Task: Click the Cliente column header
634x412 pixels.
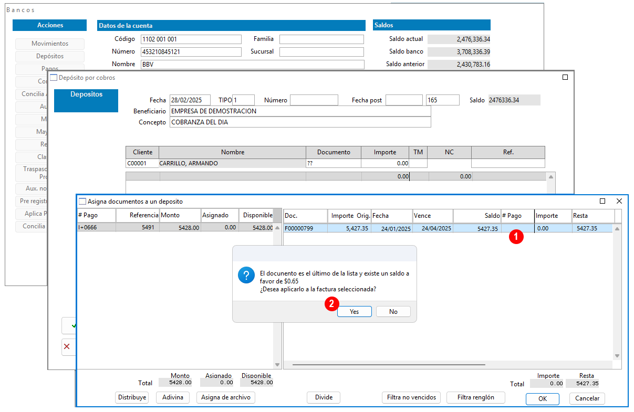Action: click(142, 152)
